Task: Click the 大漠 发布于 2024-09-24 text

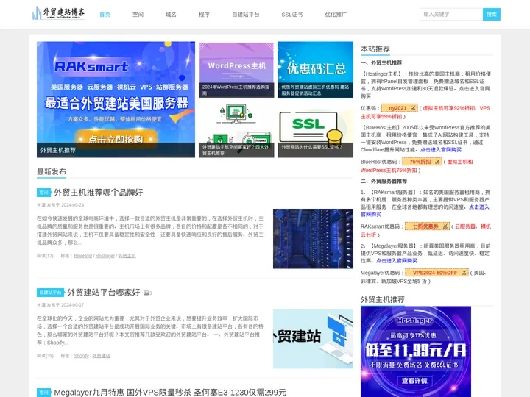Action: [x=60, y=205]
